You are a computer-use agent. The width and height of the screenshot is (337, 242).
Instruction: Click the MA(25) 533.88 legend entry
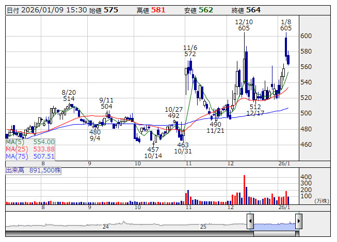pos(30,149)
